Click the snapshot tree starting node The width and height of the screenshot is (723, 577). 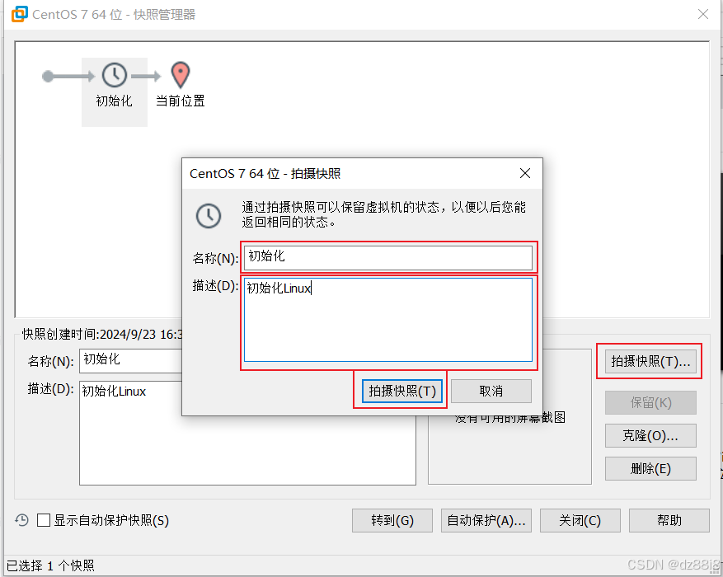pos(48,76)
